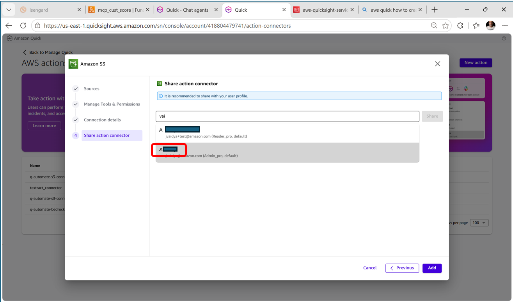Go back to Manage Quick

[48, 52]
